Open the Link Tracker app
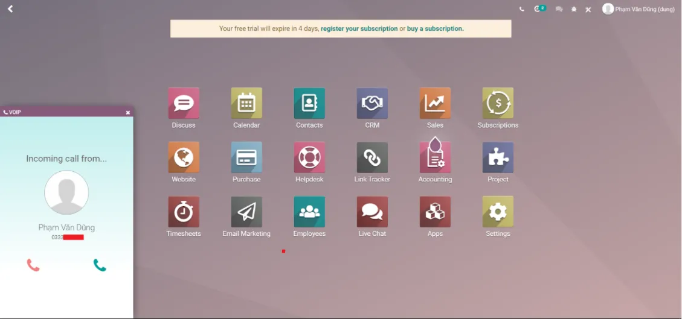The height and width of the screenshot is (319, 682). pos(372,157)
